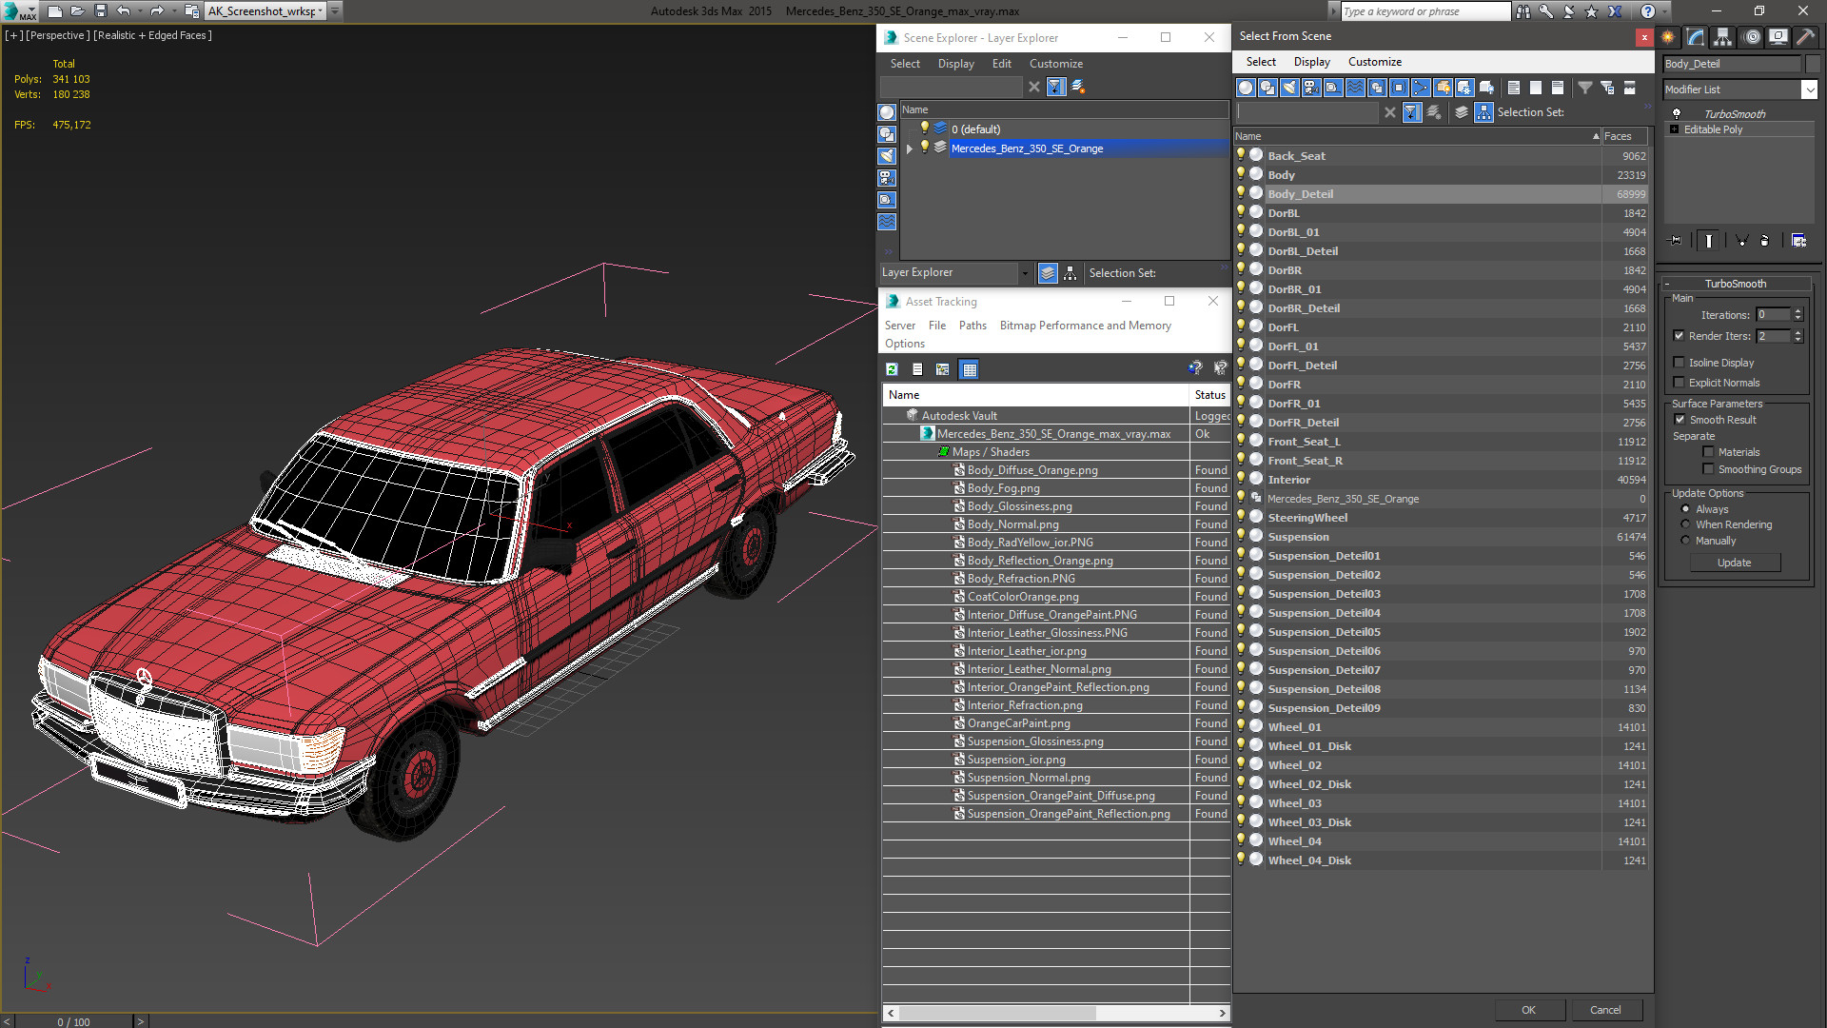Increase Render Iters spinner value
This screenshot has height=1028, width=1827.
tap(1798, 332)
